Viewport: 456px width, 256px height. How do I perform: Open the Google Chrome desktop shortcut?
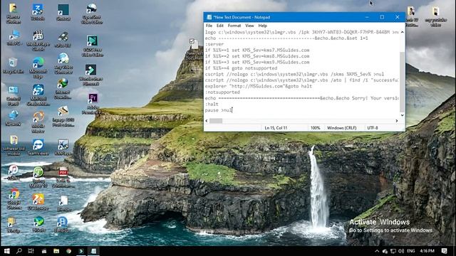14,199
